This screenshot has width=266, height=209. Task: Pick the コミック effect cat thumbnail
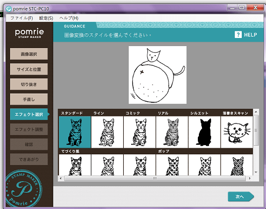(140, 132)
